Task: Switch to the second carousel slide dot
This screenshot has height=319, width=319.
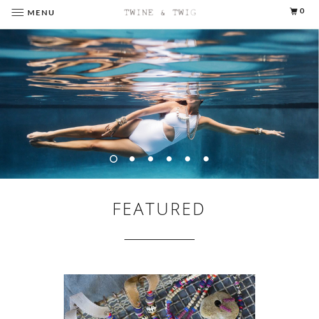Action: pos(132,159)
